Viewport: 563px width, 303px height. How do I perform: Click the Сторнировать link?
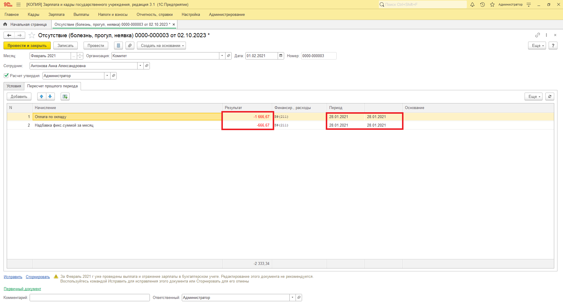38,277
